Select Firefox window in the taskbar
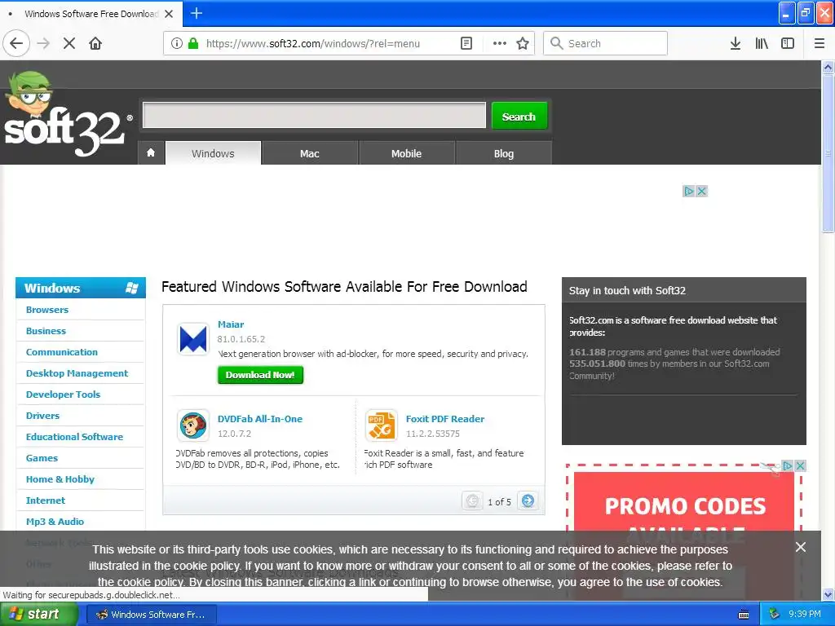This screenshot has width=835, height=626. (151, 615)
